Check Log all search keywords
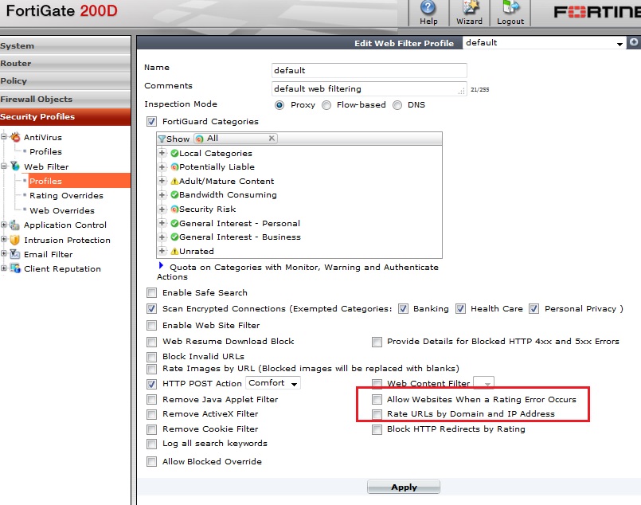 (151, 444)
